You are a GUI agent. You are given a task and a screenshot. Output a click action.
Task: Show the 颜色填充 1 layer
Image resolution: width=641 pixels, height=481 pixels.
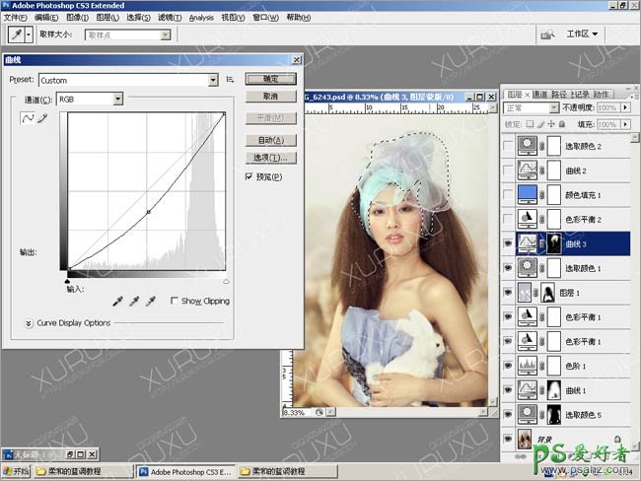(509, 194)
